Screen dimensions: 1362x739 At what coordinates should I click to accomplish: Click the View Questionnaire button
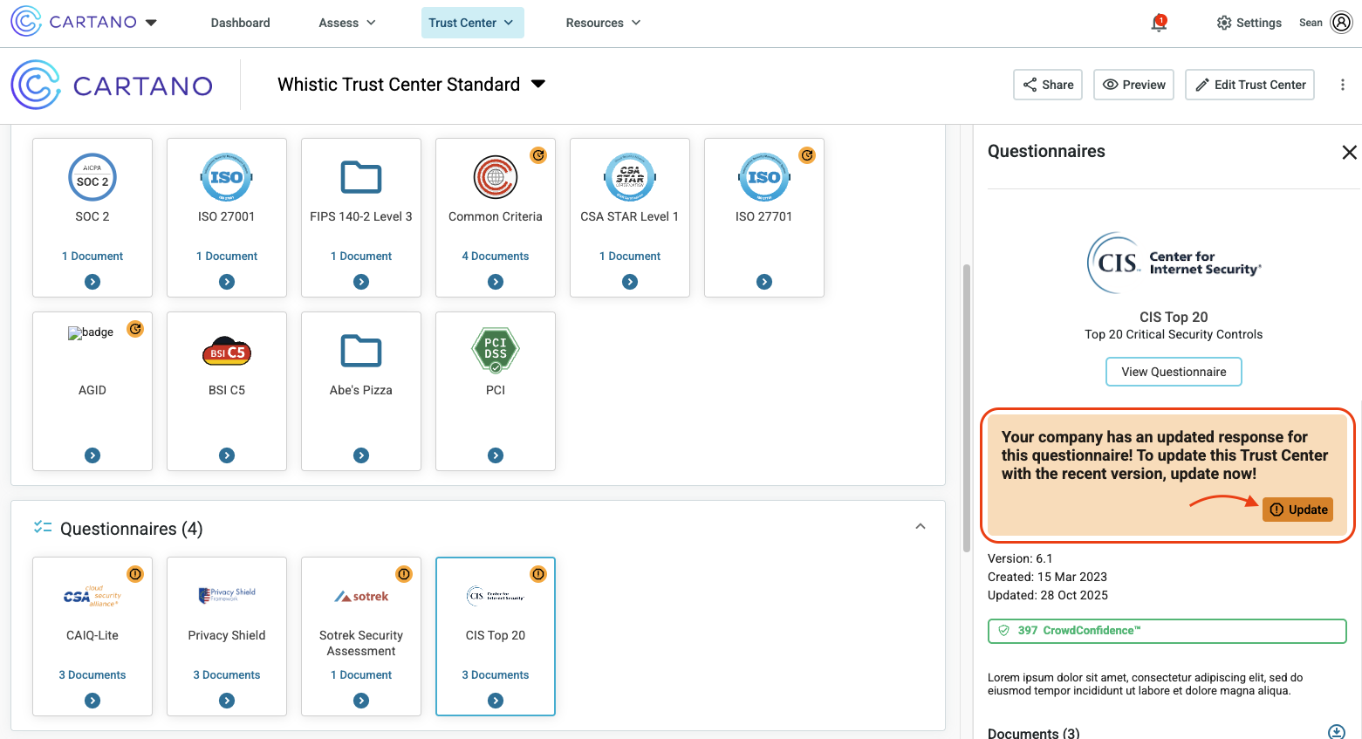(x=1174, y=372)
